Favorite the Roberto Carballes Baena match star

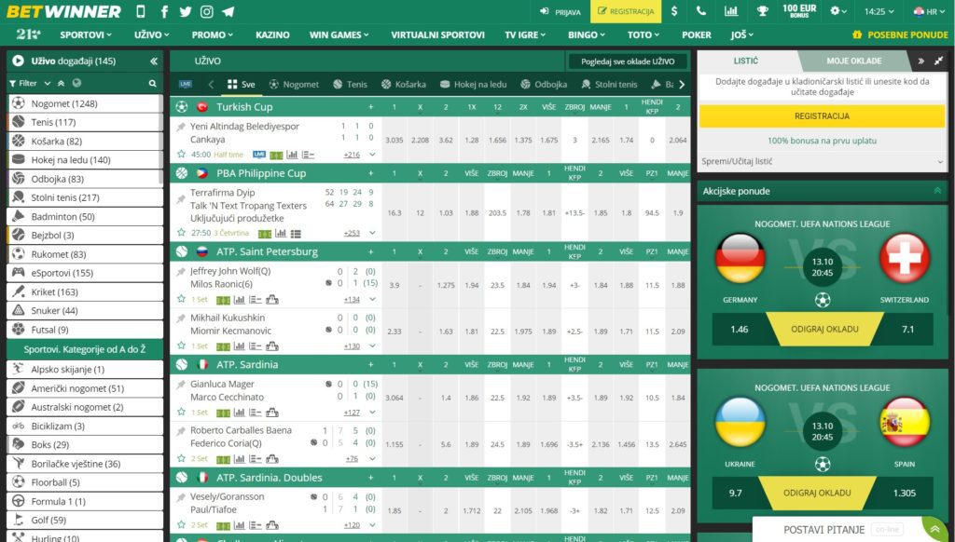[x=181, y=459]
